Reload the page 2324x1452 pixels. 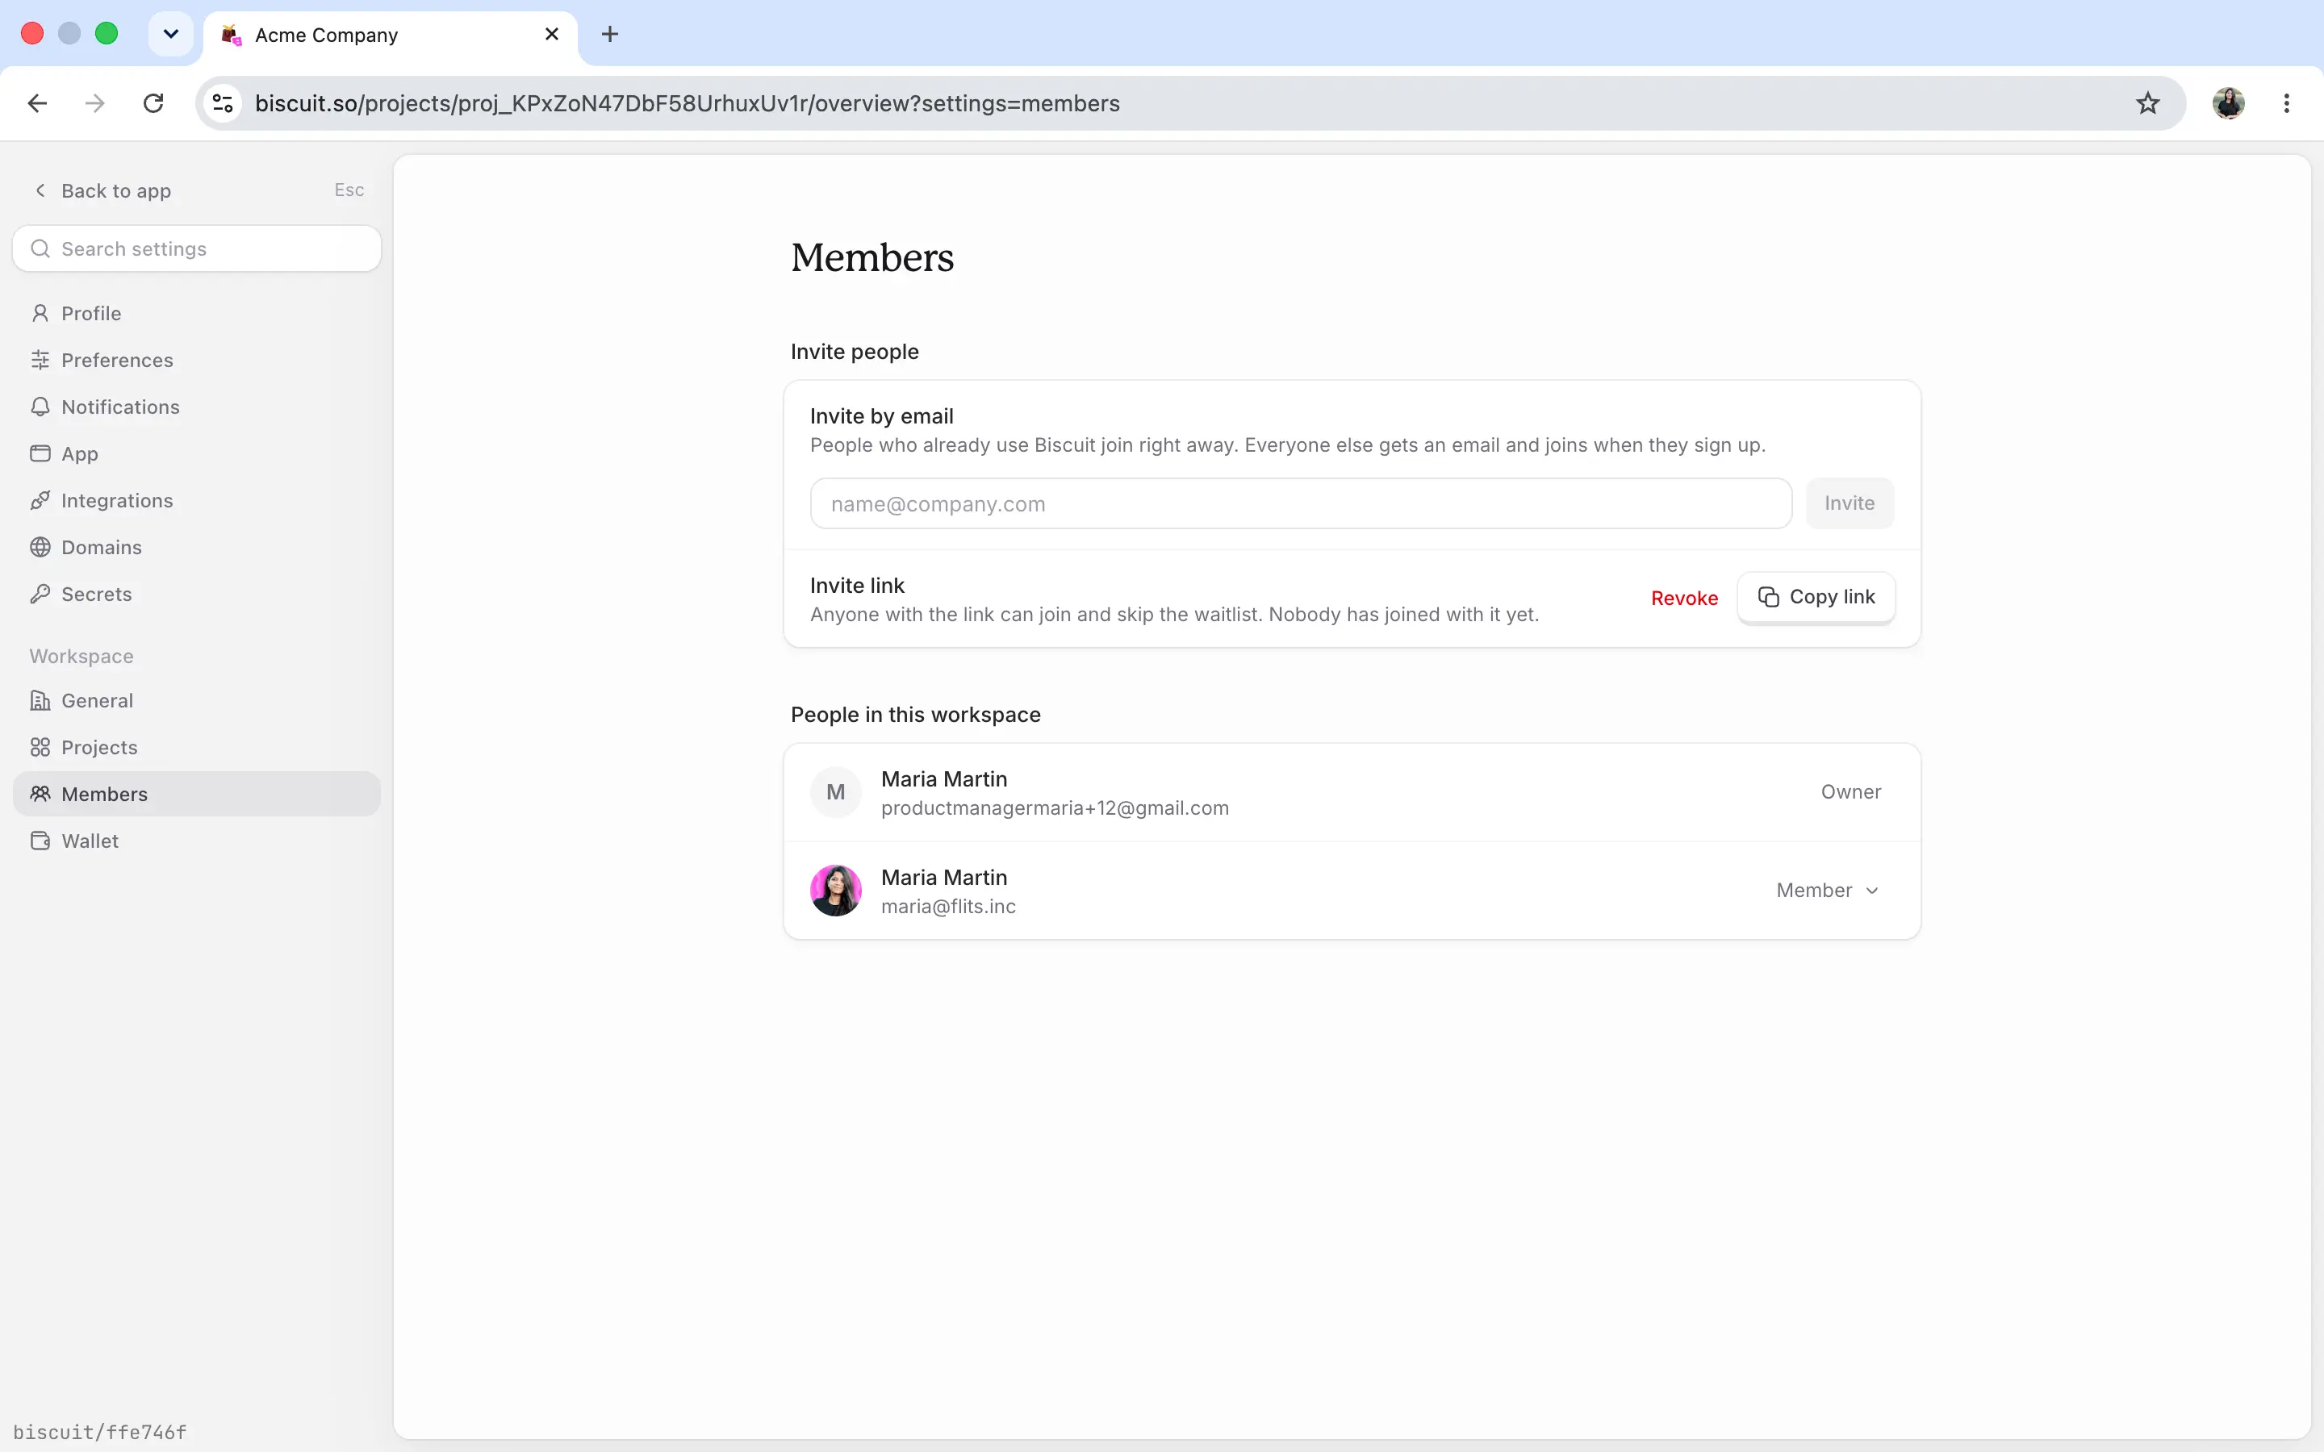click(x=153, y=104)
